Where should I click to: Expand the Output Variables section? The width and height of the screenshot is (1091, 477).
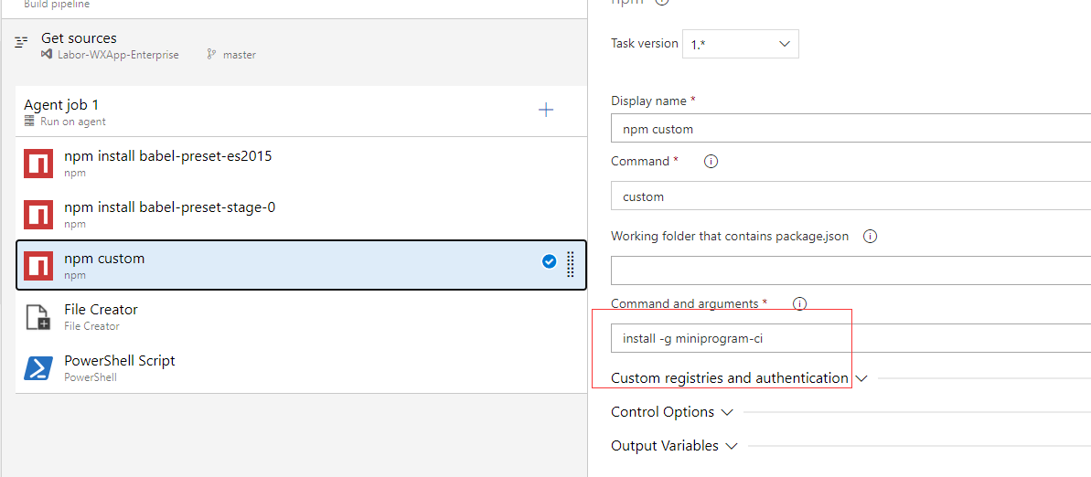coord(732,446)
